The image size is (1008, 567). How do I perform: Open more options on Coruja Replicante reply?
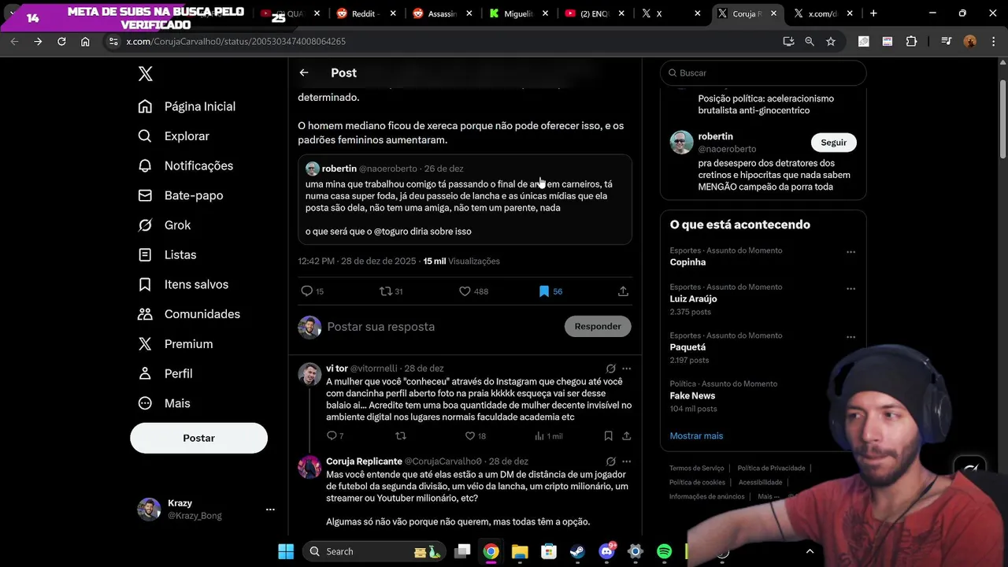click(x=627, y=461)
